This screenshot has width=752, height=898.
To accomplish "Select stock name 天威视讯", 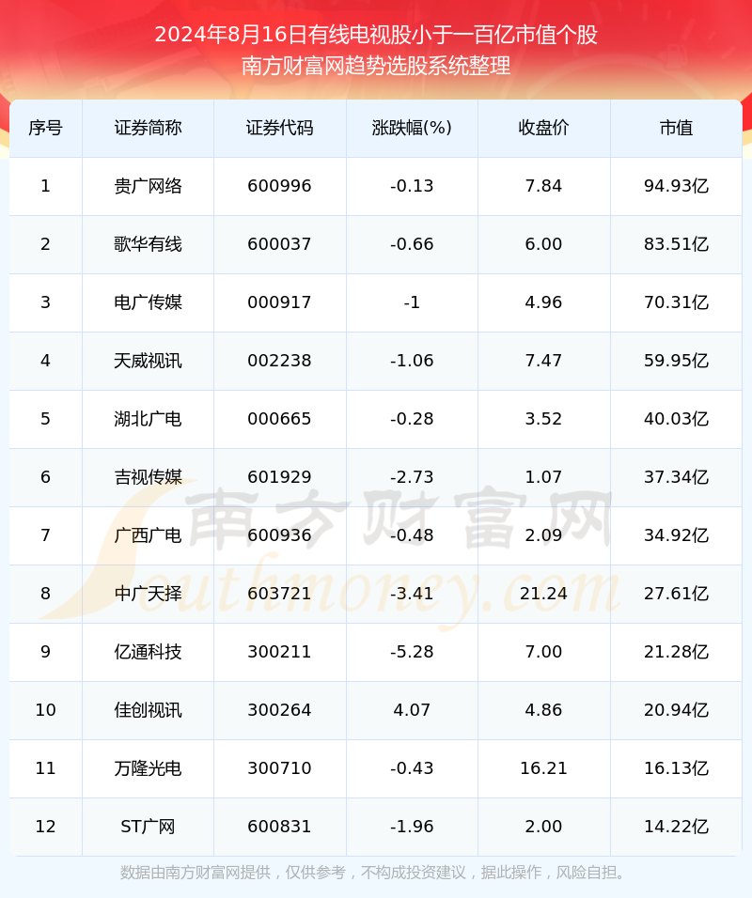I will click(x=148, y=361).
